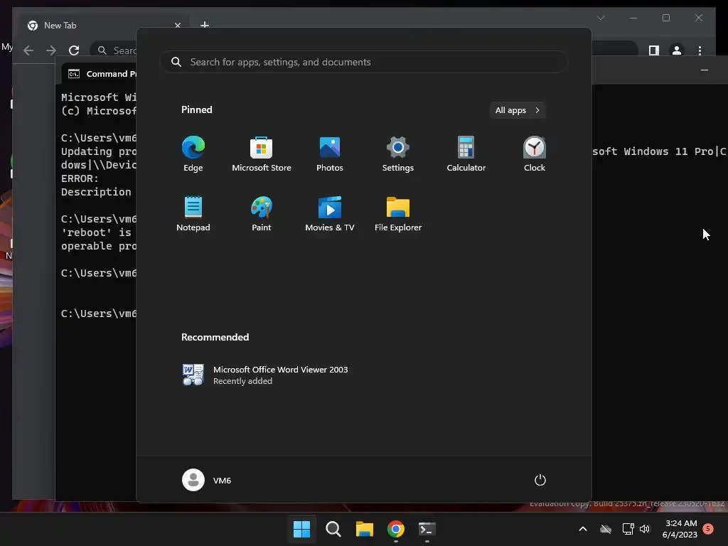Launch Microsoft Store from Start menu
This screenshot has width=728, height=546.
tap(262, 154)
